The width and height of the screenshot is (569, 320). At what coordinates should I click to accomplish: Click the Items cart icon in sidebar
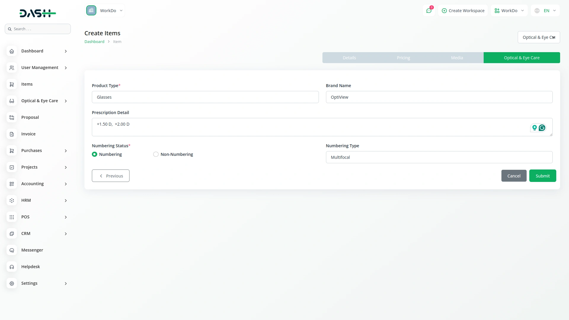[12, 84]
